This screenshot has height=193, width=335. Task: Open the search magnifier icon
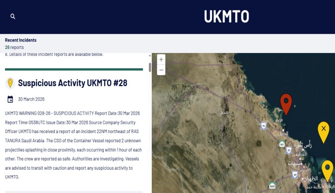point(13,16)
